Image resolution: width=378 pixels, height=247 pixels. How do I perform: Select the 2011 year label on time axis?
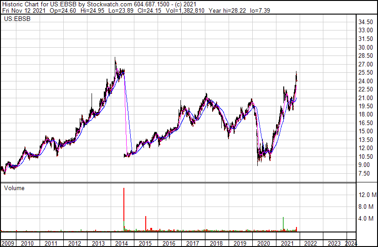pyautogui.click(x=51, y=243)
